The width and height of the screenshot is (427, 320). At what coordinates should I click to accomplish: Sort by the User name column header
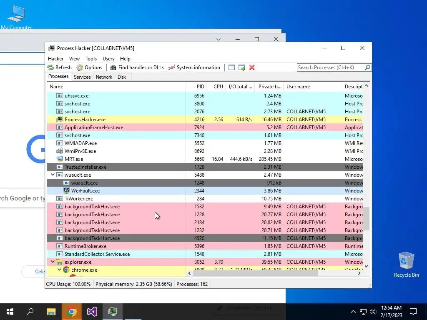(x=313, y=87)
